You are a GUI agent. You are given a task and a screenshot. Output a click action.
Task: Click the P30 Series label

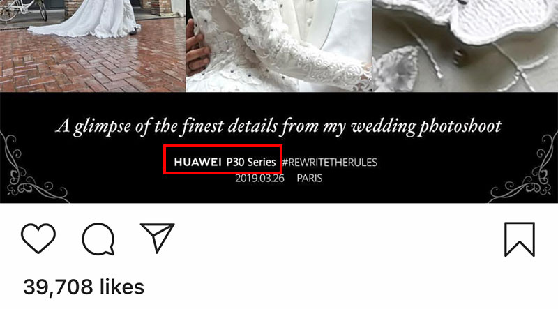(x=251, y=162)
